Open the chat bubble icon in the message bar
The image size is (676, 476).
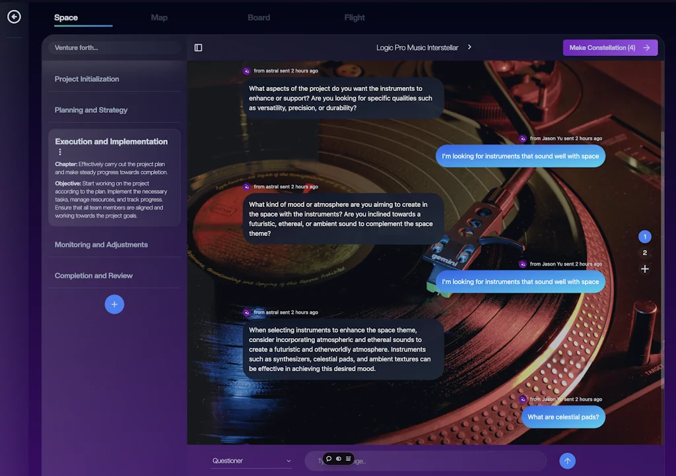[329, 458]
